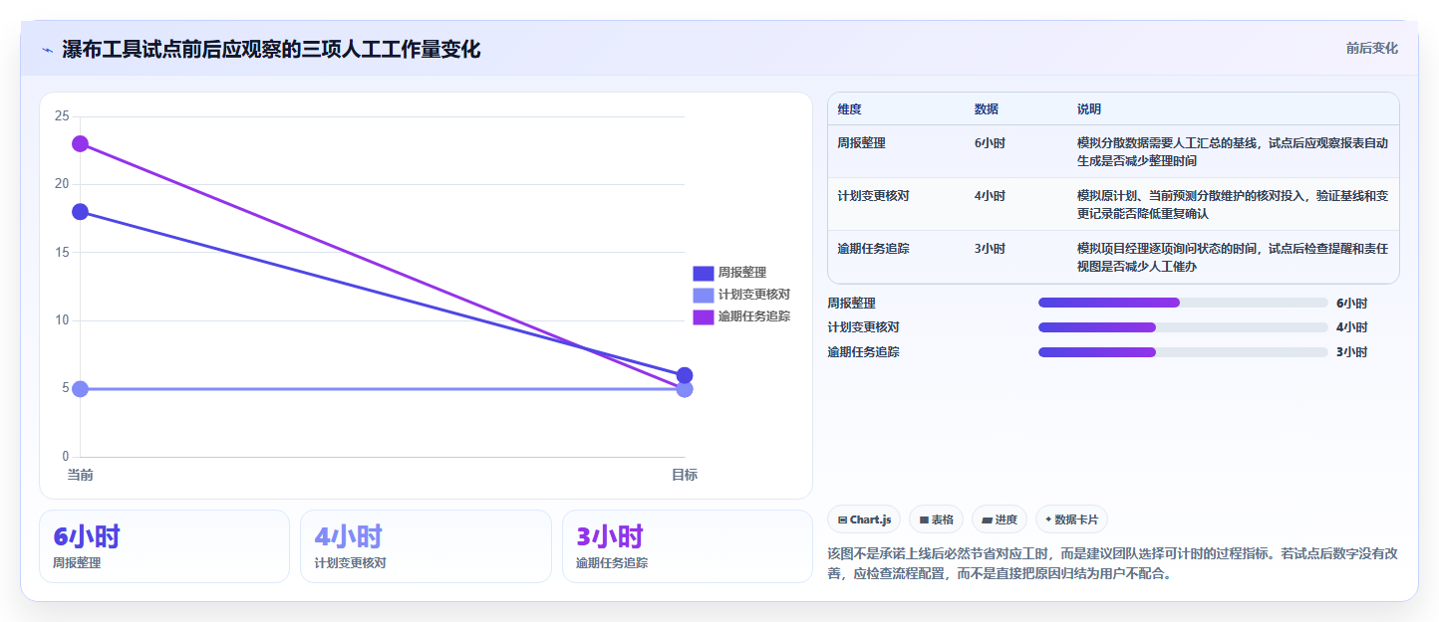The image size is (1439, 622).
Task: Click 逾期任务追踪 legend label text
Action: (754, 316)
